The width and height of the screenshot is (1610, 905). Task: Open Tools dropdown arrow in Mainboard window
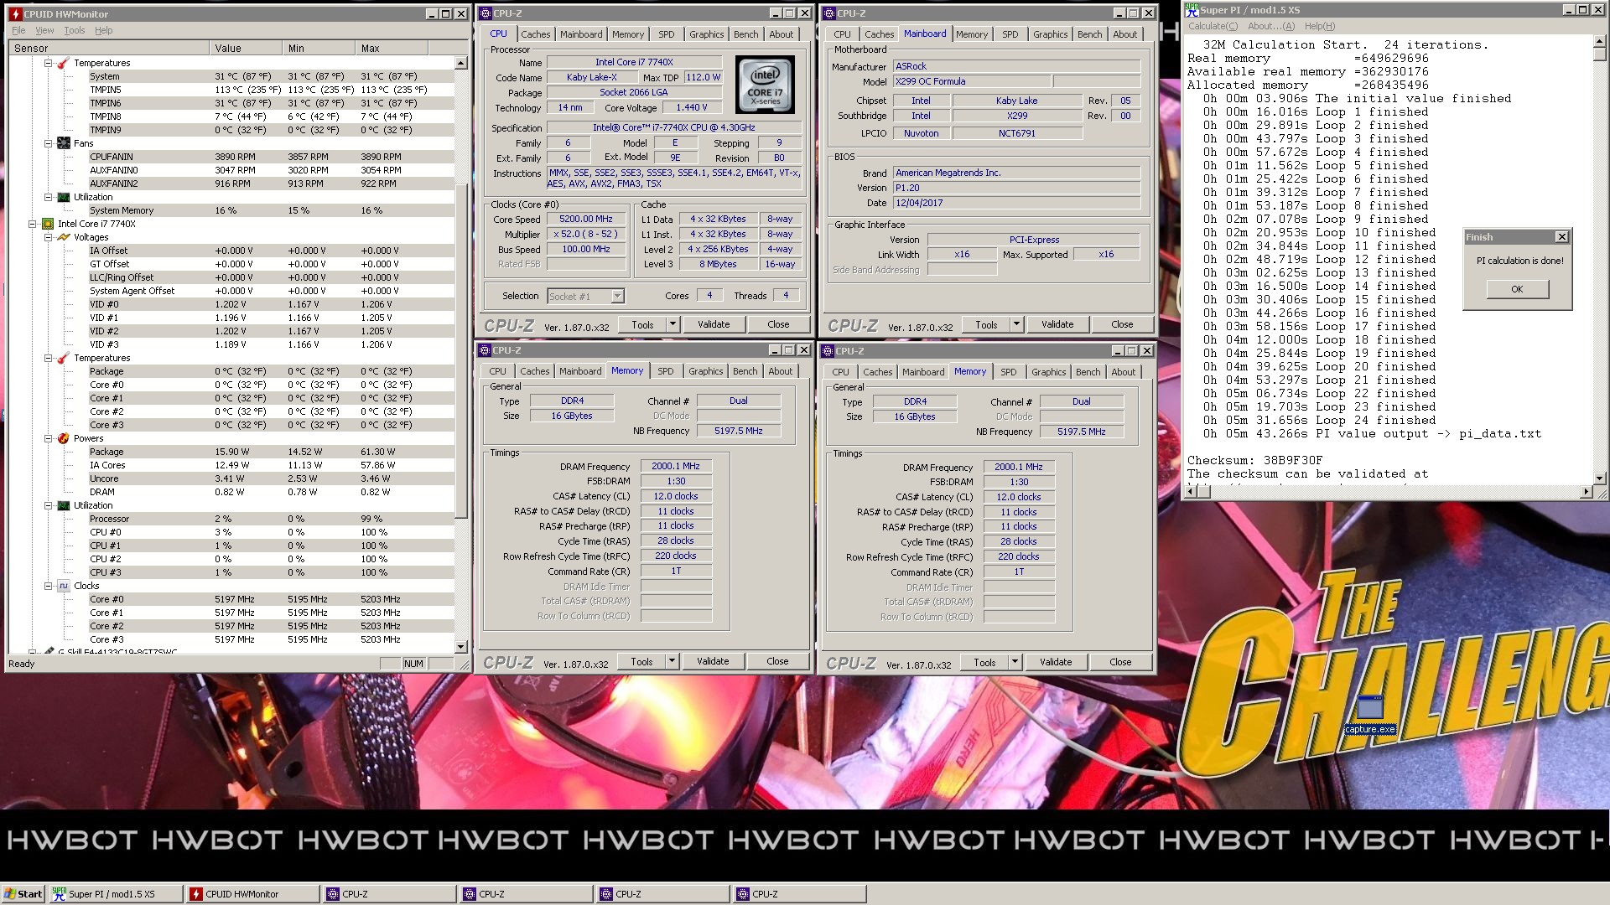coord(1015,324)
